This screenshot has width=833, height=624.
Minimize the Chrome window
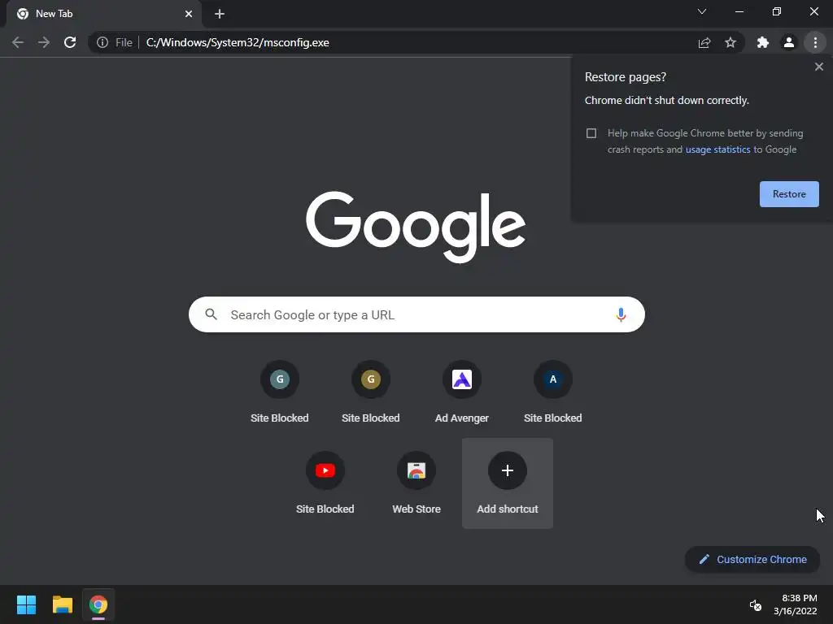pyautogui.click(x=739, y=11)
